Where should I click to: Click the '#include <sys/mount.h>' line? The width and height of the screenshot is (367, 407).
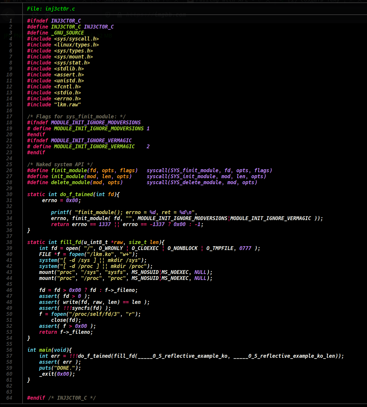coord(60,57)
